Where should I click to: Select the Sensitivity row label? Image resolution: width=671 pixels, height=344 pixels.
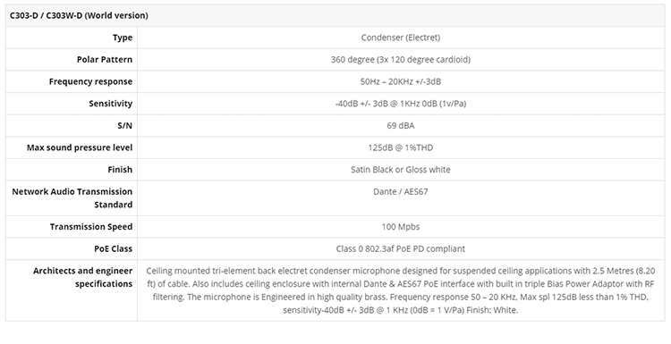pyautogui.click(x=110, y=104)
